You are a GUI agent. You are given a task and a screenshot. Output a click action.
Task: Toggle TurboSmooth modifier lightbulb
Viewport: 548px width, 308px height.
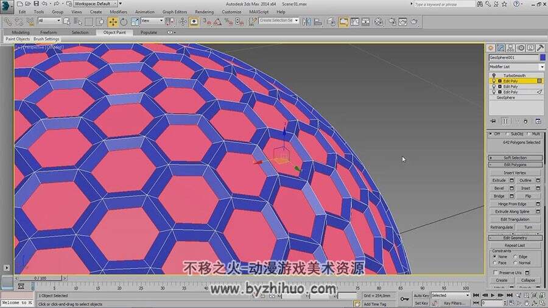click(494, 75)
